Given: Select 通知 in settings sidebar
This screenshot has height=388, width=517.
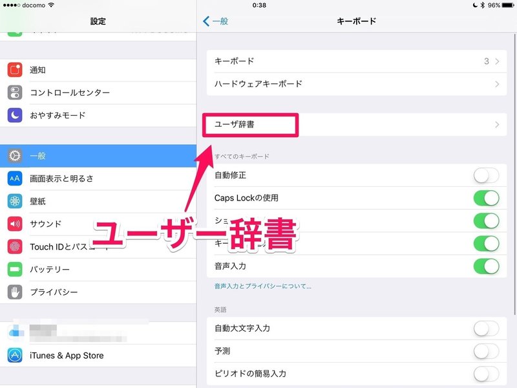Looking at the screenshot, I should point(98,70).
